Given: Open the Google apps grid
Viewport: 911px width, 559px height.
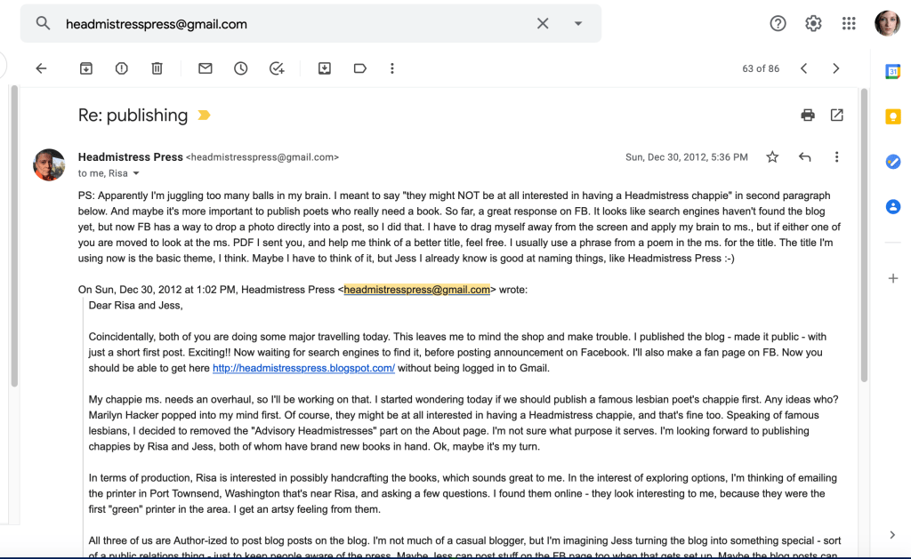Looking at the screenshot, I should coord(849,24).
